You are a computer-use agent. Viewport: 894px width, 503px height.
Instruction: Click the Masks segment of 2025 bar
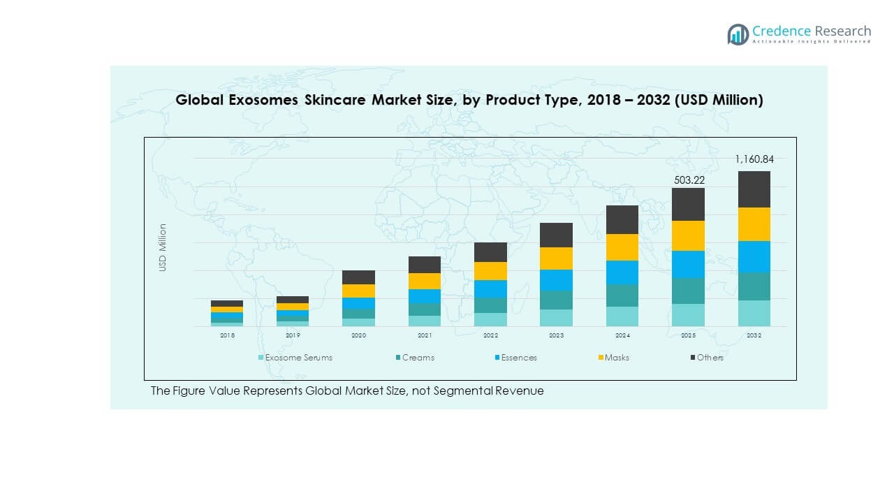pos(688,235)
